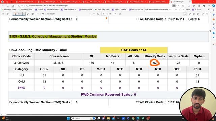Image resolution: width=216 pixels, height=121 pixels.
Task: Open Nagpur CS Branch bookmark
Action: tap(120, 10)
